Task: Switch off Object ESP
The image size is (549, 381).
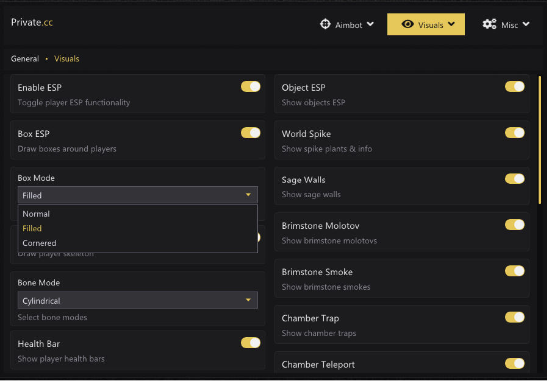Action: pos(515,86)
